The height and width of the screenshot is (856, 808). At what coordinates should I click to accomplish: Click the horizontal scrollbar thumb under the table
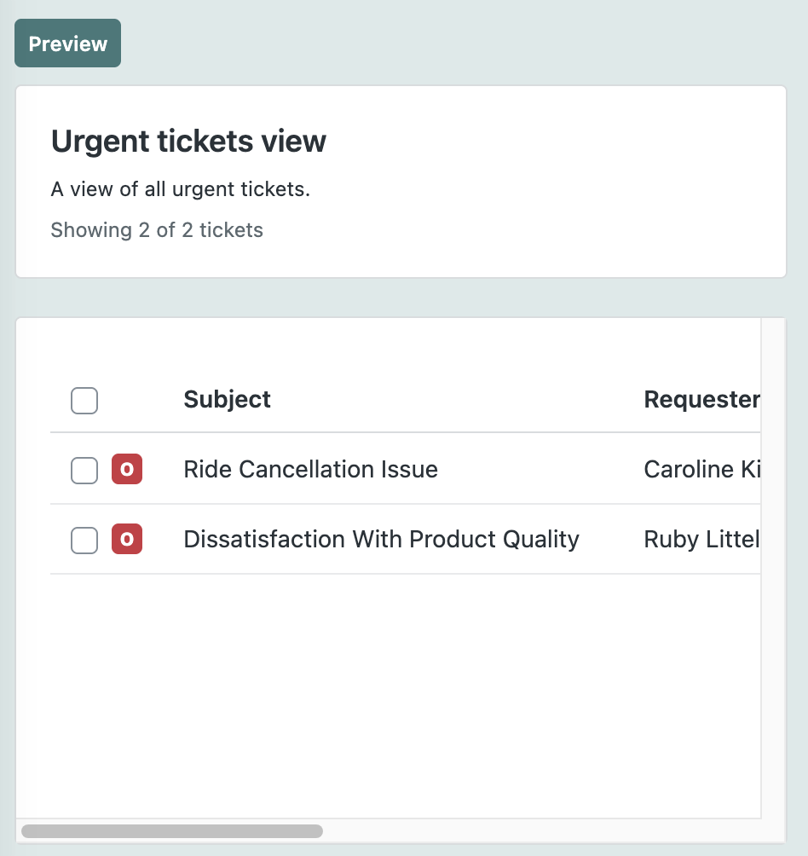[x=171, y=830]
